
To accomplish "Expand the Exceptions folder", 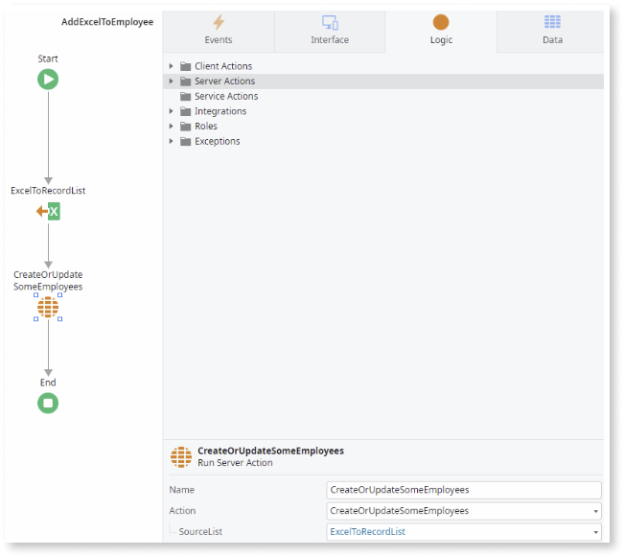I will pos(172,141).
